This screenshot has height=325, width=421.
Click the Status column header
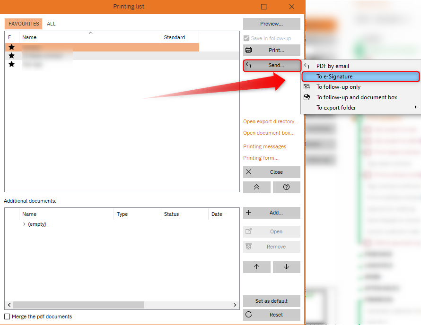[x=184, y=214]
